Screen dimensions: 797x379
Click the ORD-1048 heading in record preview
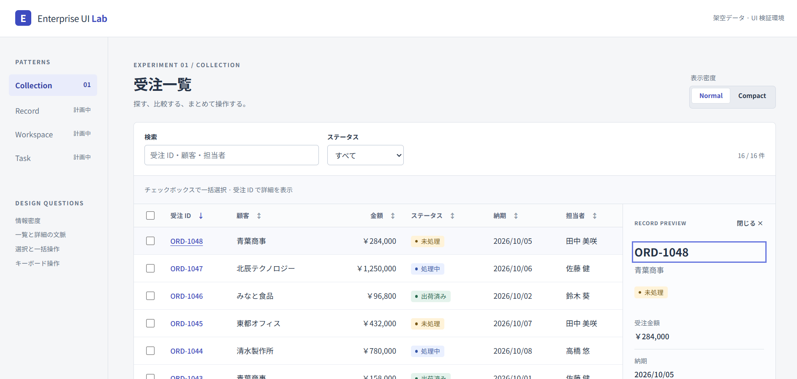pos(699,252)
